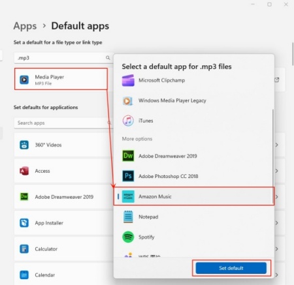This screenshot has width=294, height=285.
Task: Maximize the Settings window
Action: point(269,5)
